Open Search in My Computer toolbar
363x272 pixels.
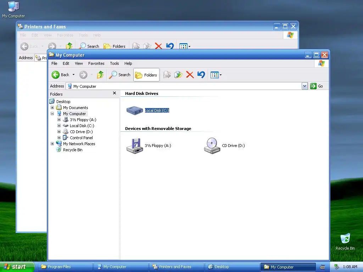tap(119, 75)
